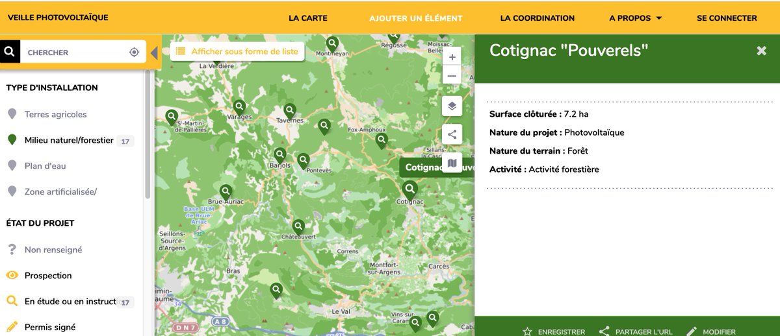780x336 pixels.
Task: Click the Fox-Amphoux map marker
Action: click(x=381, y=140)
